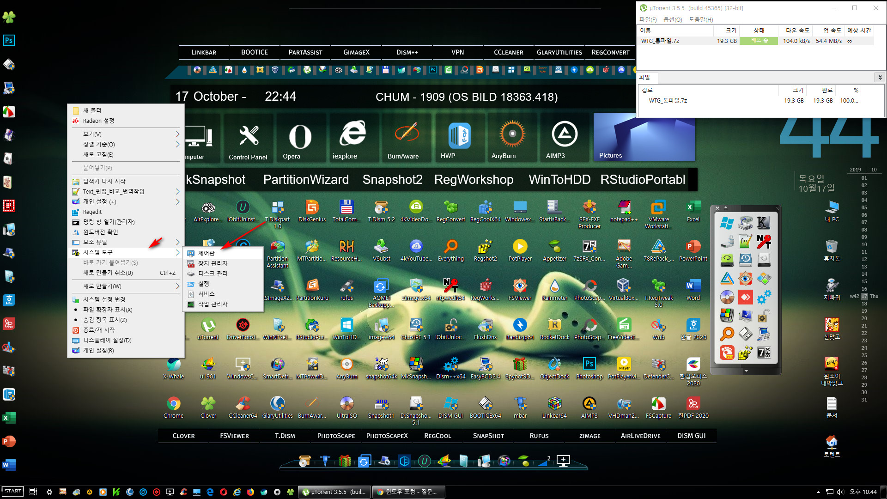The height and width of the screenshot is (499, 887).
Task: Open the 휴지통 recycle bin icon
Action: click(832, 250)
